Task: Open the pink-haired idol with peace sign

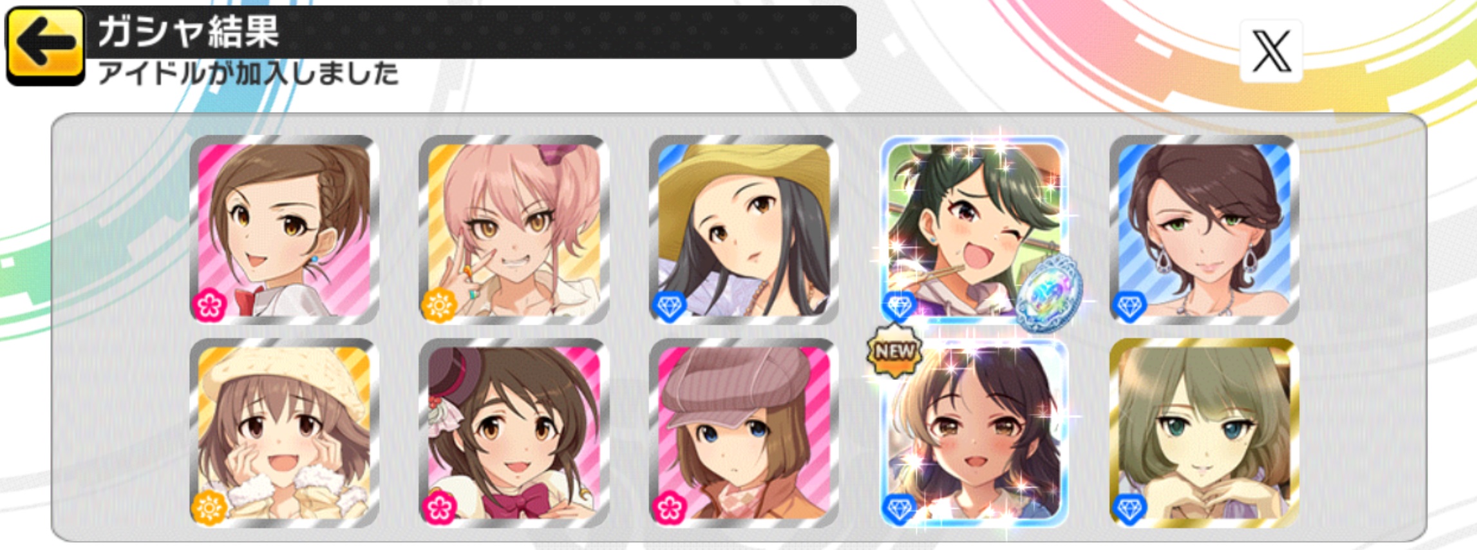Action: click(513, 229)
